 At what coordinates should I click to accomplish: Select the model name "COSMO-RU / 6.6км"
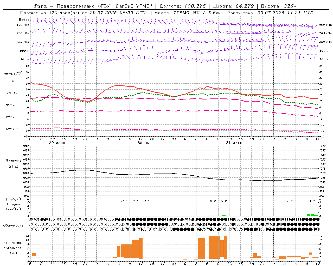click(197, 13)
